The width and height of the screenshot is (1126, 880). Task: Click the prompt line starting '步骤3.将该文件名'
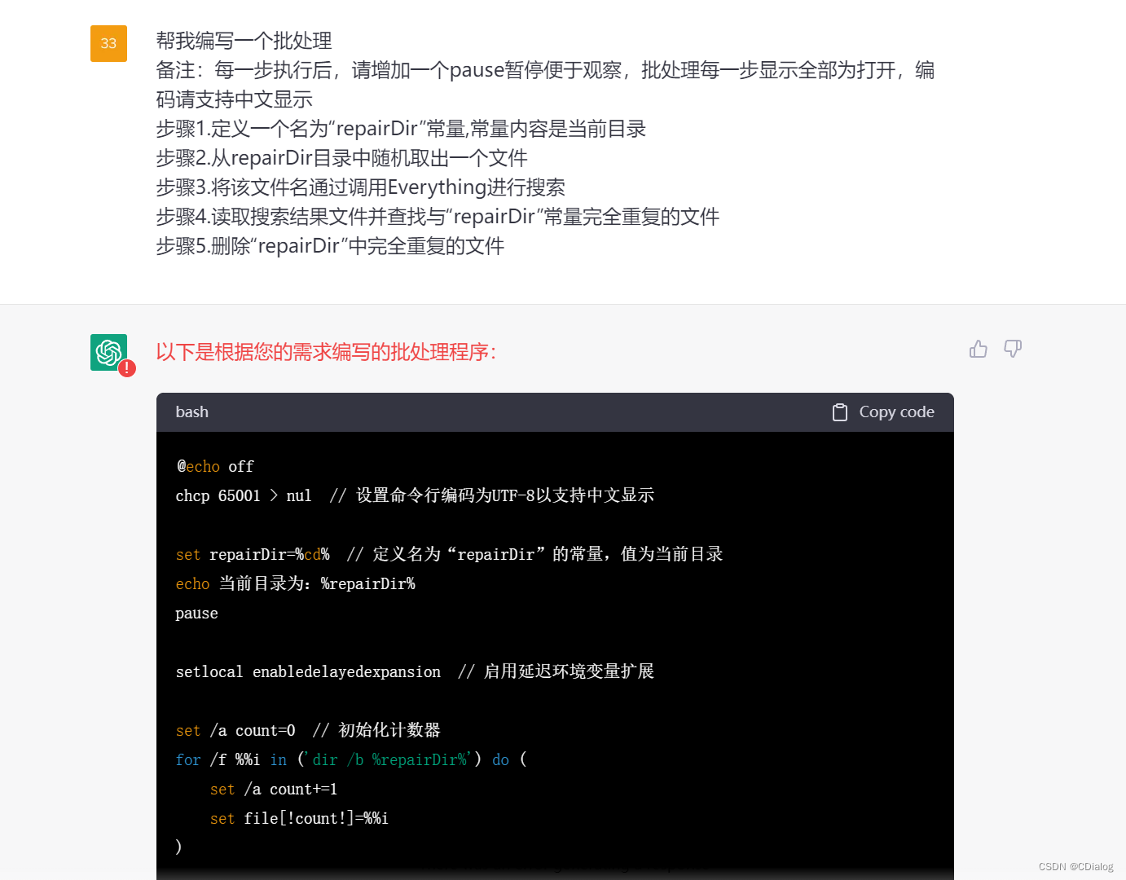coord(360,187)
